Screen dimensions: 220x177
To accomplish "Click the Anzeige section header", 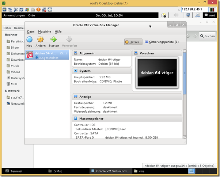I will (127, 97).
